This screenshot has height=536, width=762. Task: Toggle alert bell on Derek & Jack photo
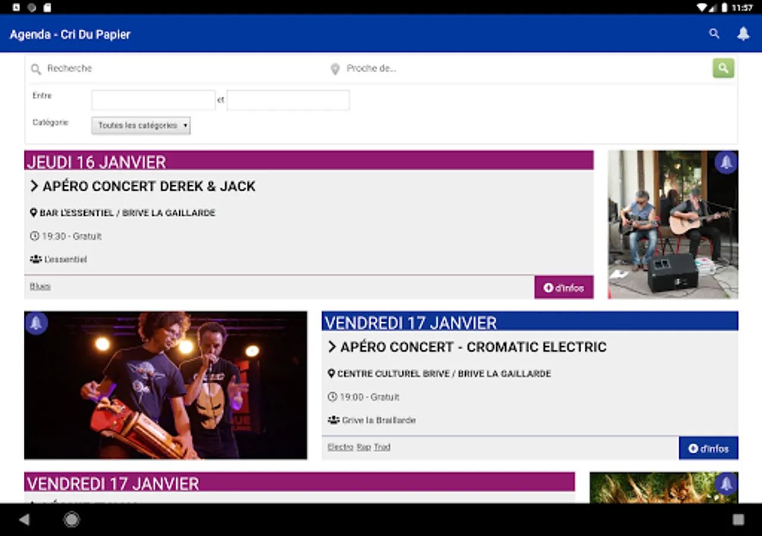tap(726, 162)
